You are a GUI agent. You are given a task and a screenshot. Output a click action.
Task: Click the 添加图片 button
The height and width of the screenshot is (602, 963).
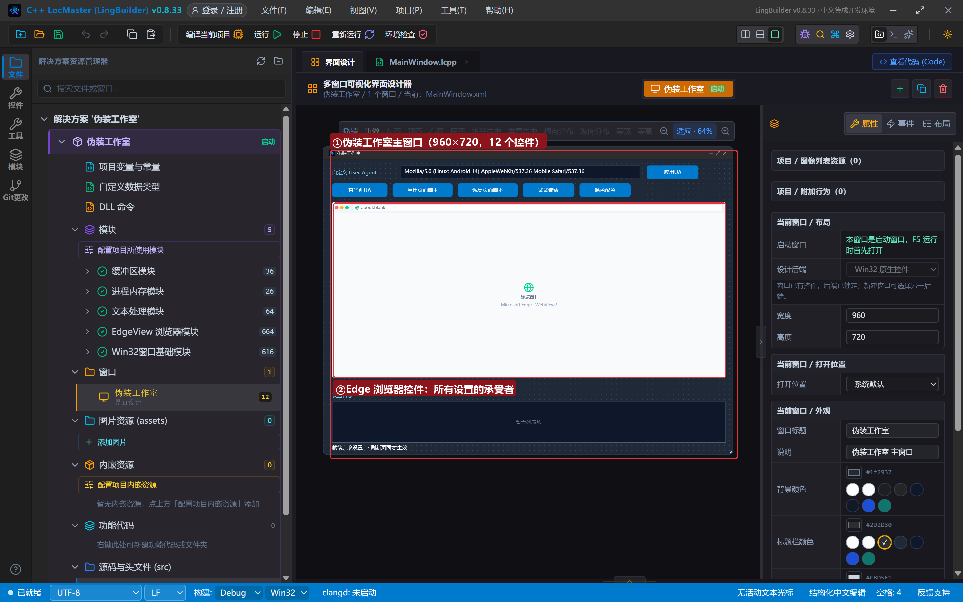(x=179, y=443)
